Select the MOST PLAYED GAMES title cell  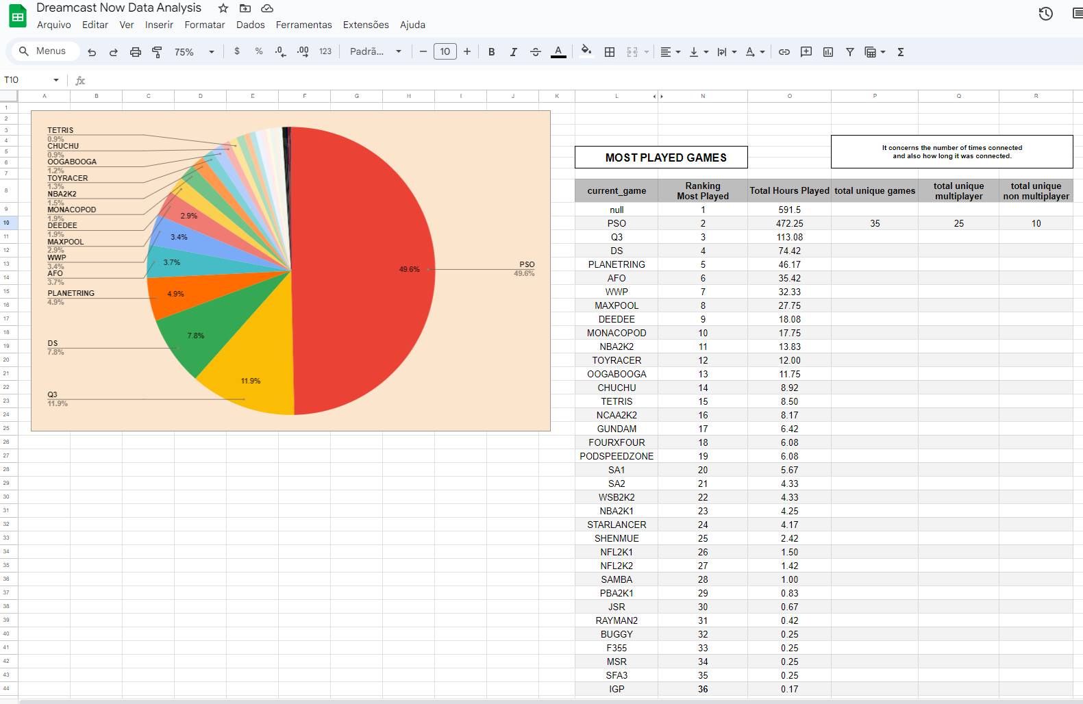point(661,158)
